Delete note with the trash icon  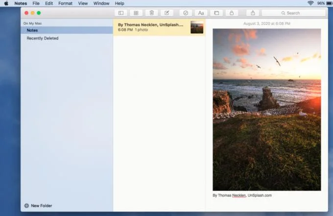(x=151, y=13)
